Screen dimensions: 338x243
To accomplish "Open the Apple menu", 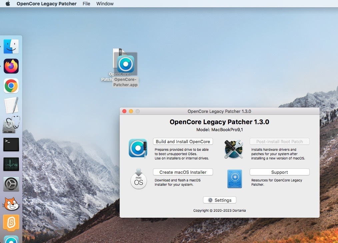I will 8,4.
